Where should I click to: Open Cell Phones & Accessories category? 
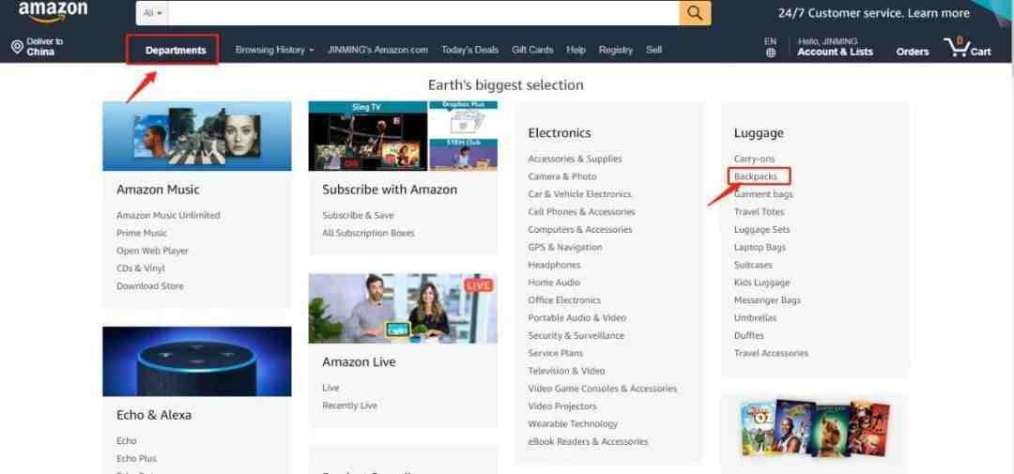pos(581,212)
